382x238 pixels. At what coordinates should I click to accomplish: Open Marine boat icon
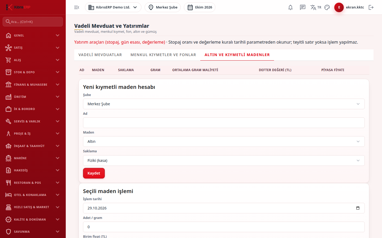pyautogui.click(x=8, y=158)
